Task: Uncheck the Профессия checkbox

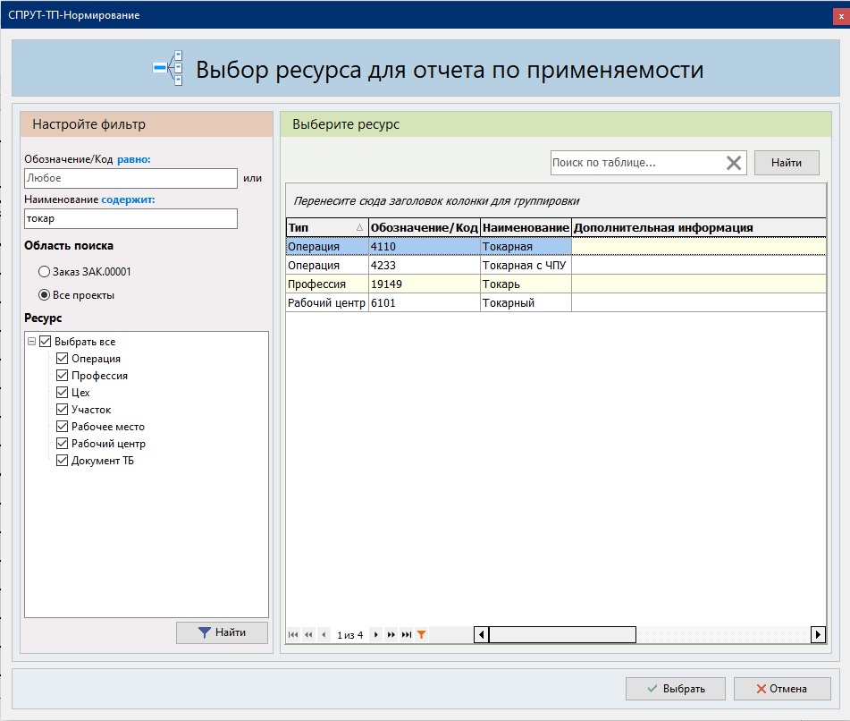Action: click(63, 376)
